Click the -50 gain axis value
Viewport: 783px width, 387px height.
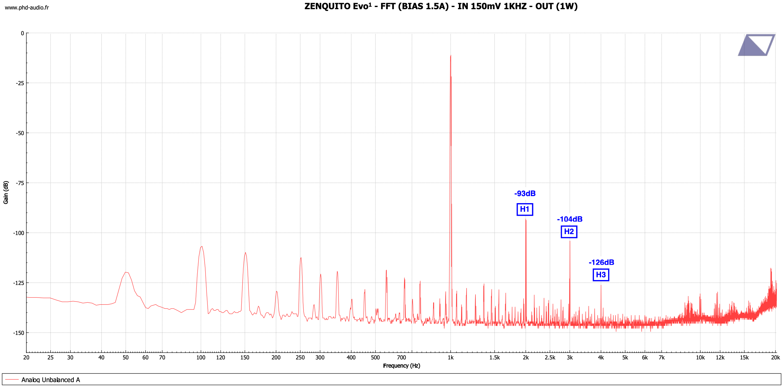[20, 133]
